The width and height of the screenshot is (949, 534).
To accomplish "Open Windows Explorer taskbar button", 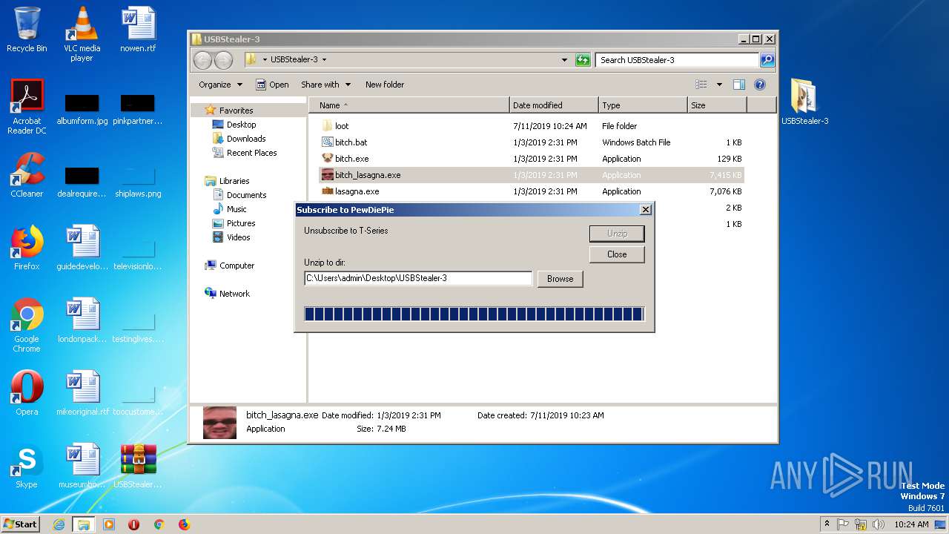I will [84, 524].
